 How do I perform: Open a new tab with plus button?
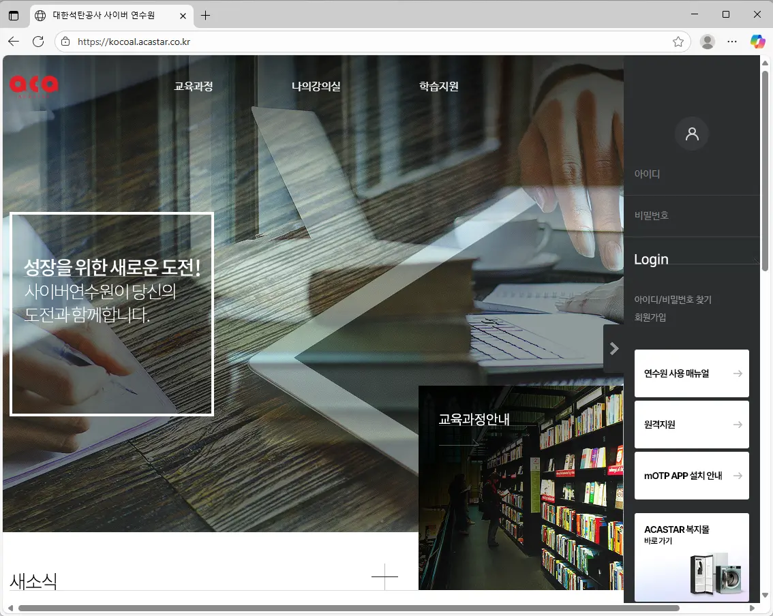[205, 15]
